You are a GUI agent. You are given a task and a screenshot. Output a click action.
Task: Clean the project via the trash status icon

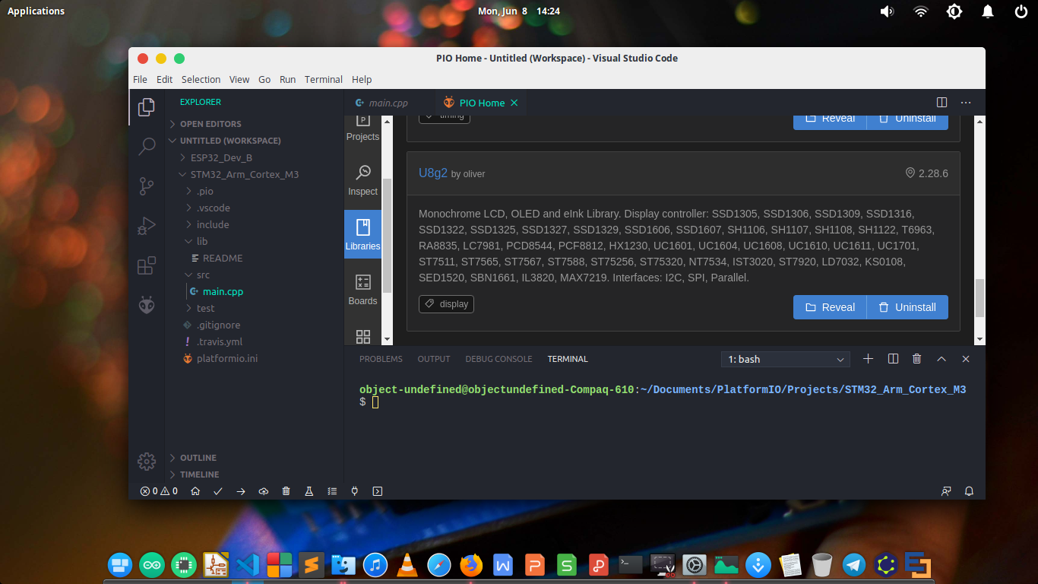point(286,490)
